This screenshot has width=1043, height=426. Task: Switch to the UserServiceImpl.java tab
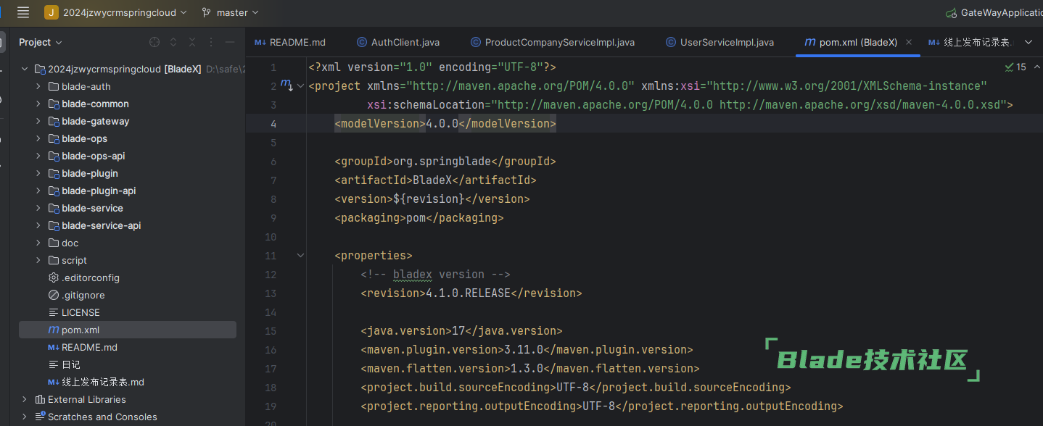pos(719,42)
